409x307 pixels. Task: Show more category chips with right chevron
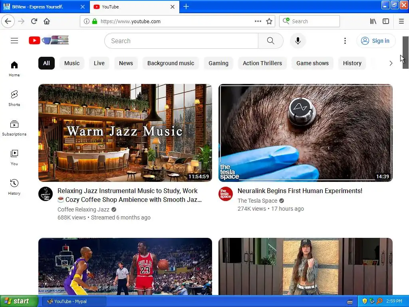point(391,63)
